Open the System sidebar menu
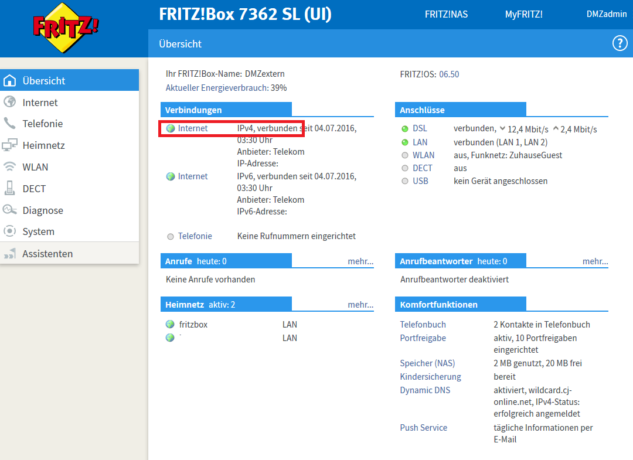Image resolution: width=633 pixels, height=460 pixels. click(x=69, y=231)
